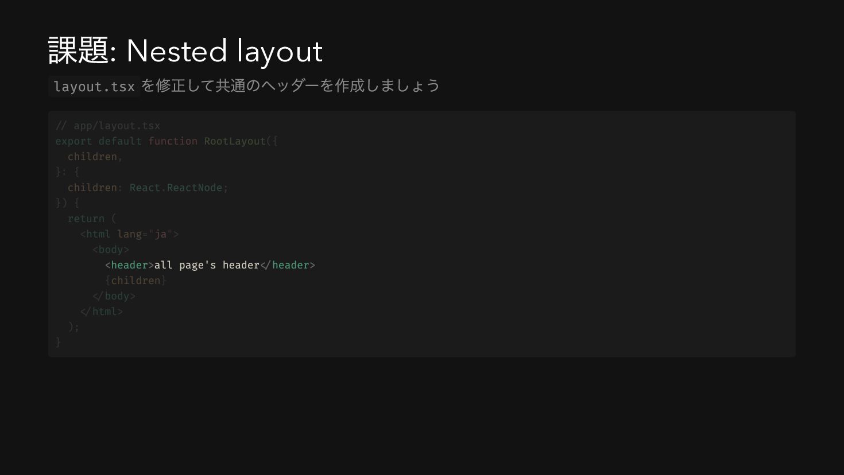Screen dimensions: 844x475
Task: Click the inline code label layout.tsx
Action: pos(94,87)
